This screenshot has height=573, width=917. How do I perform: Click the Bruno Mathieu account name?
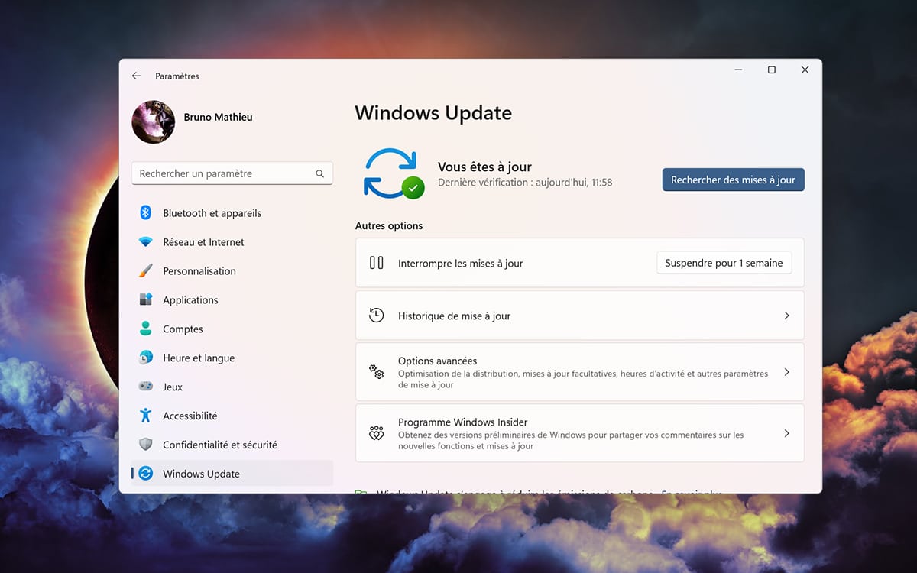point(218,117)
